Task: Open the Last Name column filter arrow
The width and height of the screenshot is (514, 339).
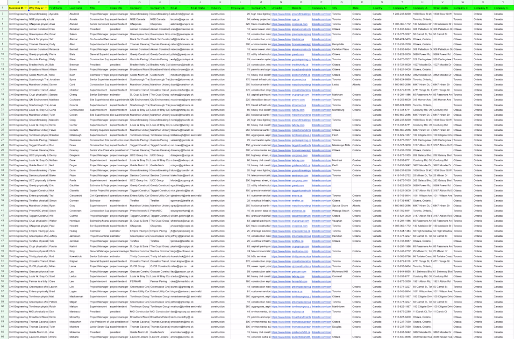Action: [86, 8]
